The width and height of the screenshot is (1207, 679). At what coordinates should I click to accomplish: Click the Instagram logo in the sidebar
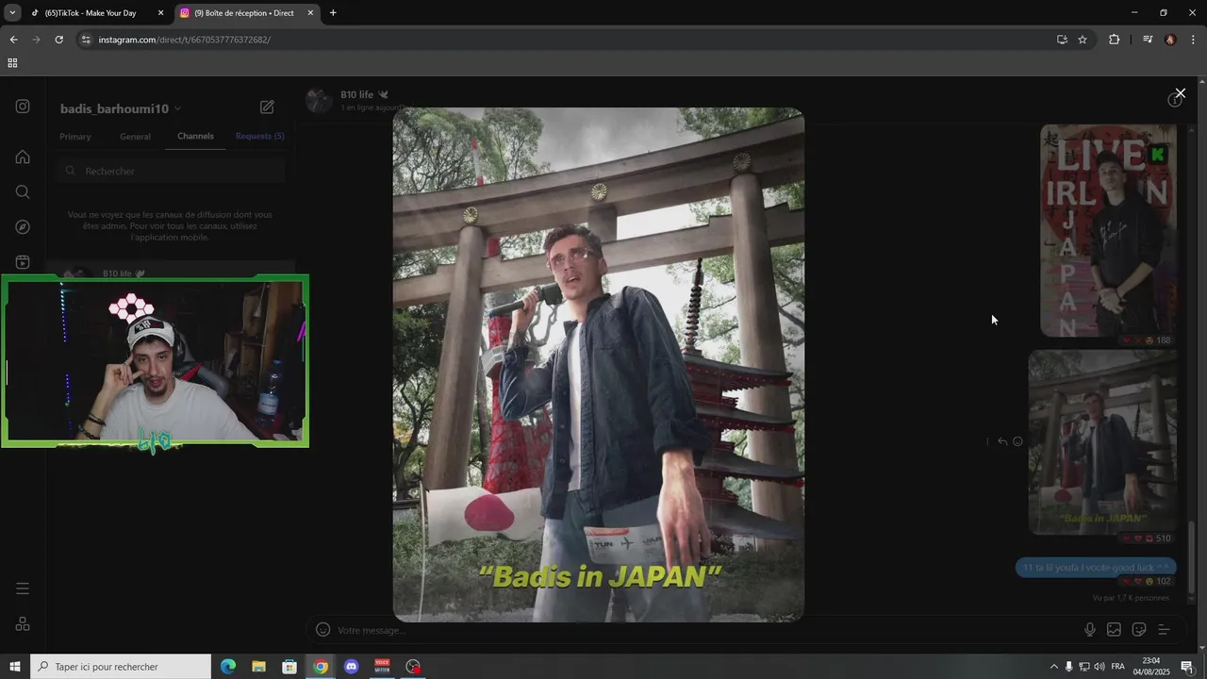(23, 107)
